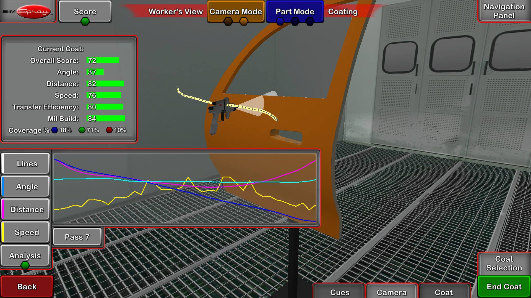
Task: Expand the Navigation Panel
Action: (x=504, y=11)
